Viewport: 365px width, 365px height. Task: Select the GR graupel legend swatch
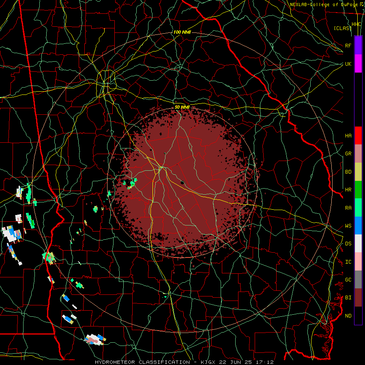pyautogui.click(x=358, y=154)
